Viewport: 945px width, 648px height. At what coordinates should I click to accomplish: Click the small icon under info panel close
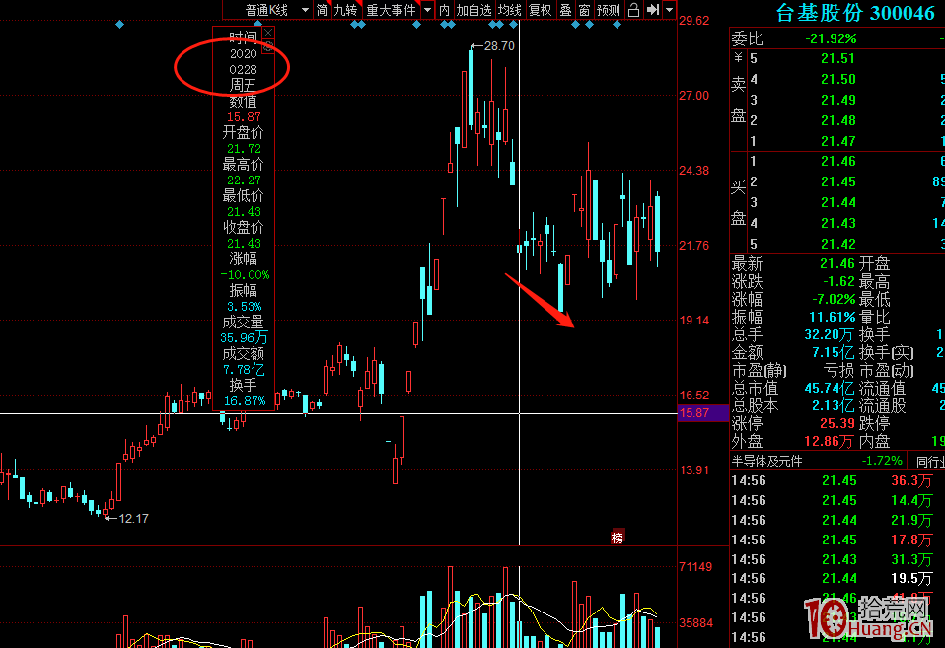tap(268, 46)
